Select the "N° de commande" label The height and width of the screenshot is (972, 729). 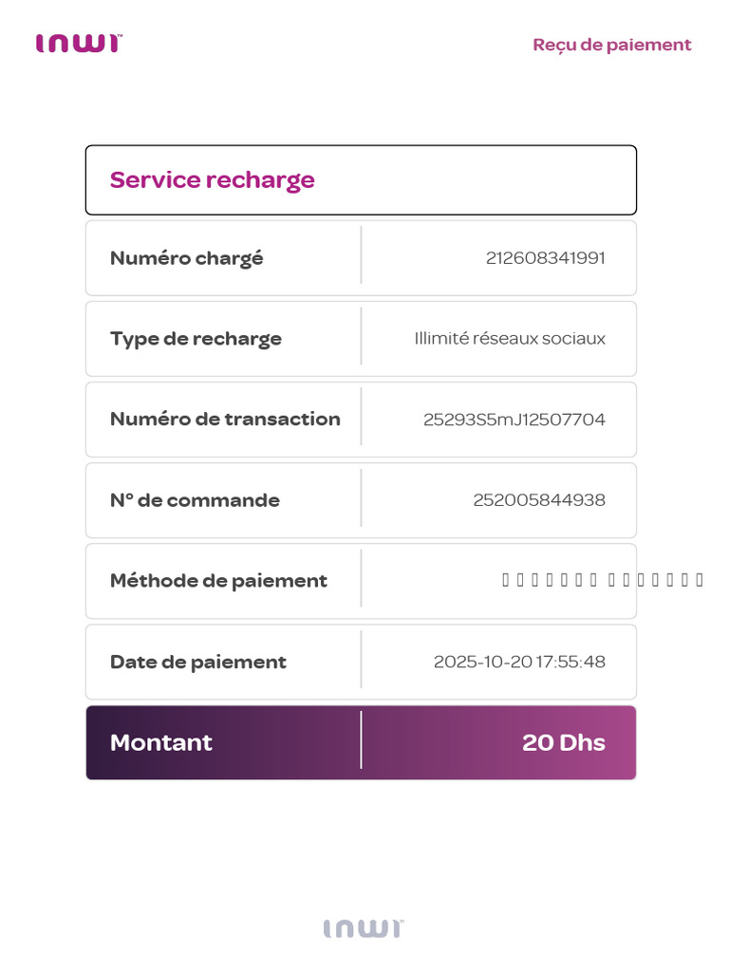pyautogui.click(x=195, y=500)
